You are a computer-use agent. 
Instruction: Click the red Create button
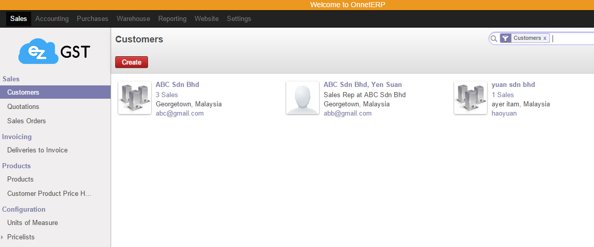point(132,62)
